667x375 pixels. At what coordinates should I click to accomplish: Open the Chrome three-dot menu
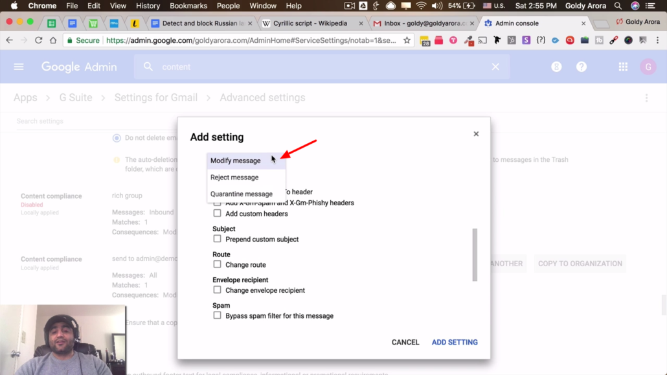coord(658,40)
